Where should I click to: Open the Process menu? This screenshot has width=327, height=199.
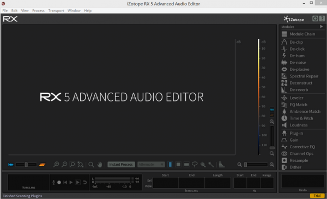(38, 11)
